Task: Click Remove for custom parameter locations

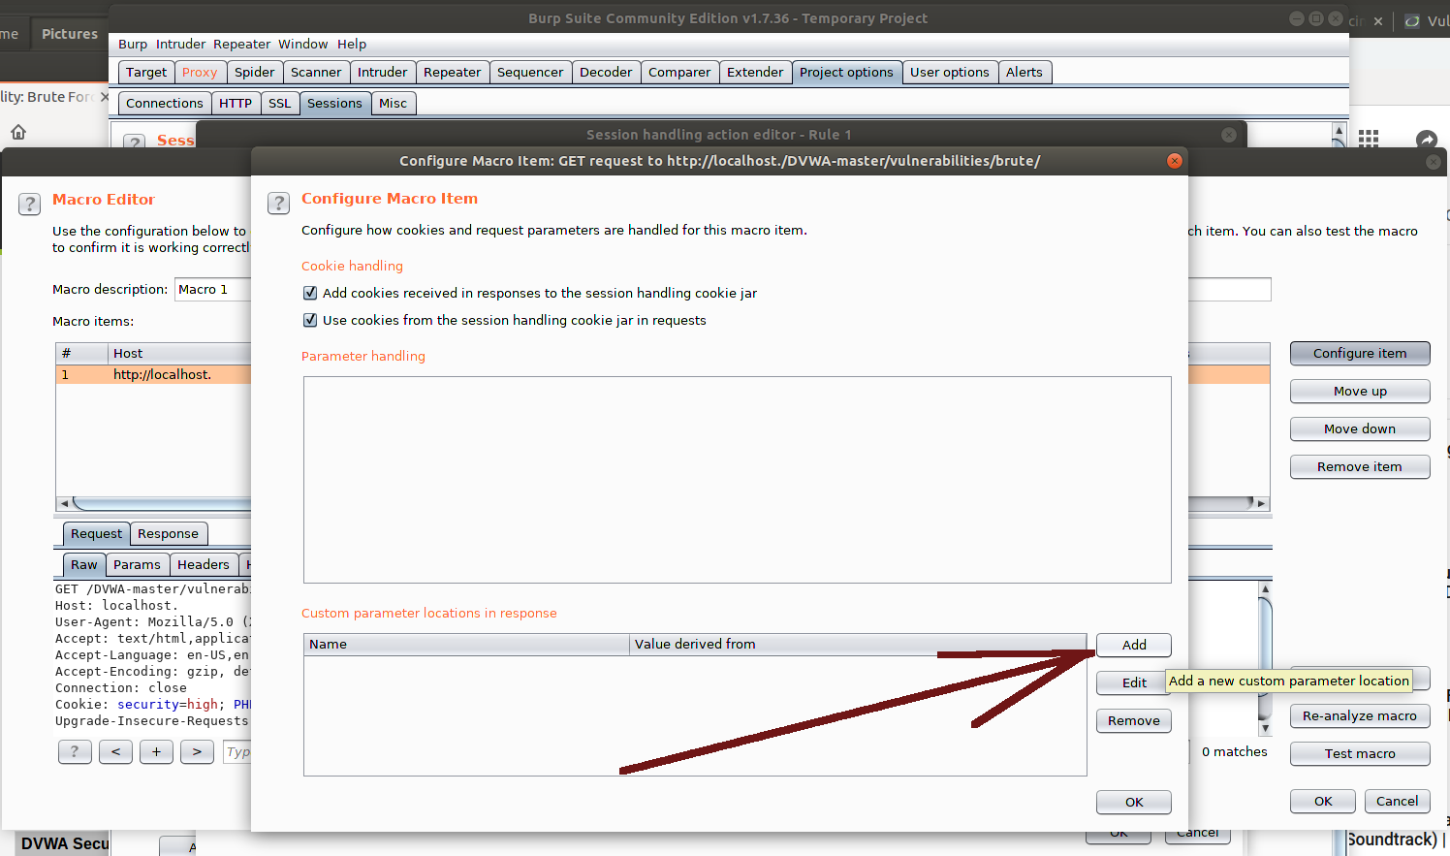Action: click(1134, 720)
